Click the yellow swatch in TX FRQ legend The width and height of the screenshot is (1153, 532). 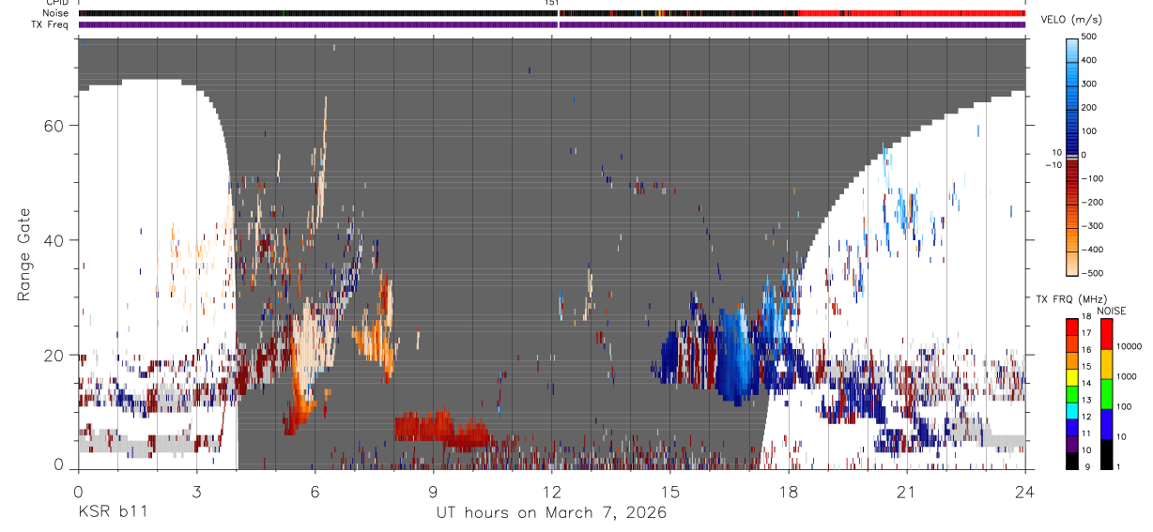coord(1071,375)
